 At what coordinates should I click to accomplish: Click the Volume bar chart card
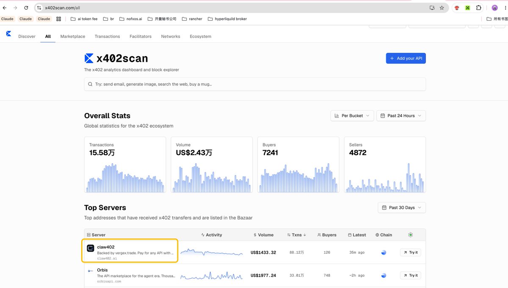point(212,165)
